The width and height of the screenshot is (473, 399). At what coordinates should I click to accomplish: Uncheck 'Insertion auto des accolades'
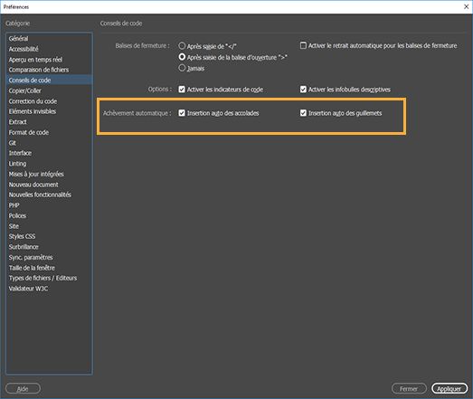(x=182, y=113)
